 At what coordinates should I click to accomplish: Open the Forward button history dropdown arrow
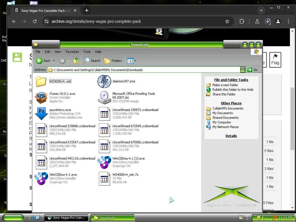(x=69, y=61)
